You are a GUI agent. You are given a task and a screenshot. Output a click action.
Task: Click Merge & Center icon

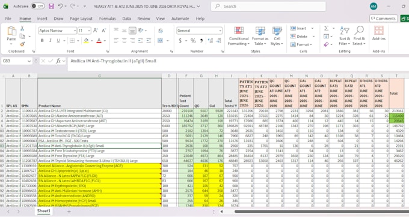pos(161,41)
